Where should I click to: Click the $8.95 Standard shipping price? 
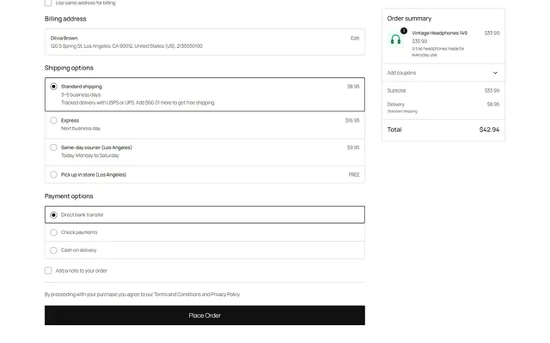point(353,87)
